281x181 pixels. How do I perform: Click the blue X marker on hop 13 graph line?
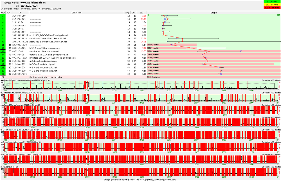pos(241,51)
